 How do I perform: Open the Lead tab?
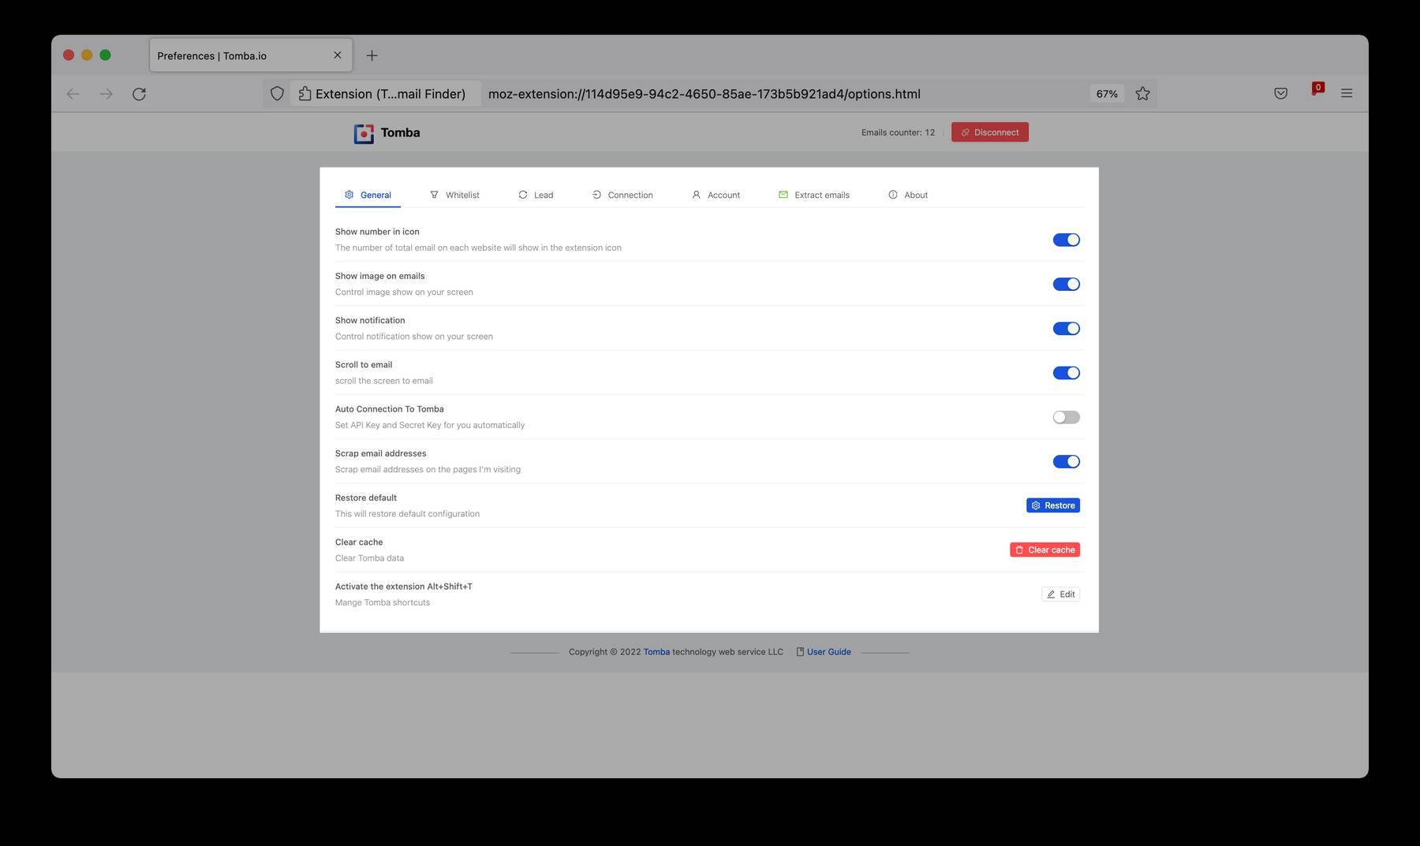pos(536,195)
